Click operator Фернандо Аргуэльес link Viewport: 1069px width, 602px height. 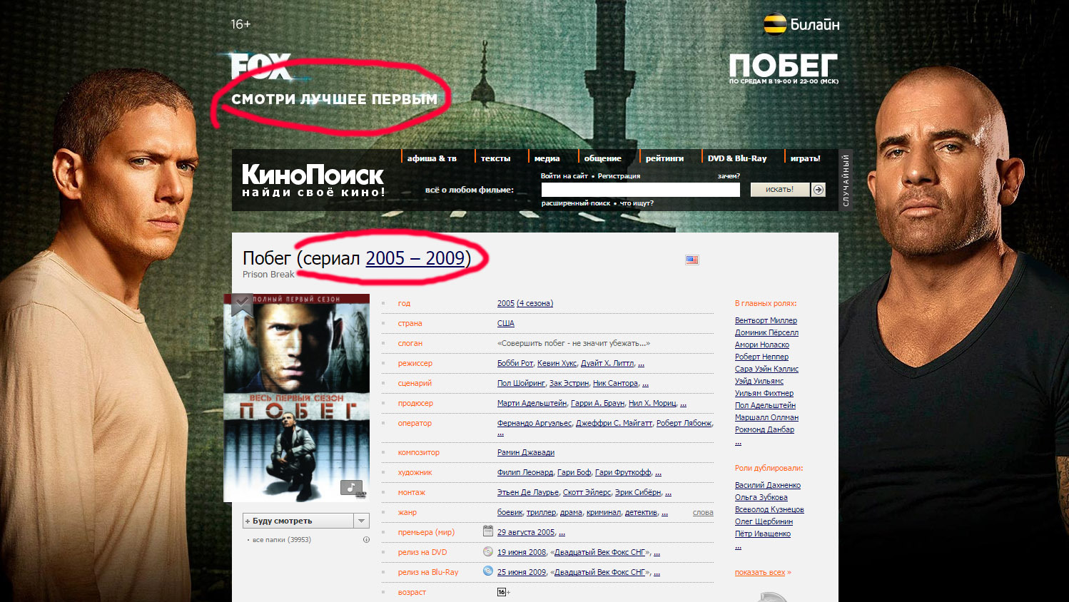pyautogui.click(x=534, y=424)
